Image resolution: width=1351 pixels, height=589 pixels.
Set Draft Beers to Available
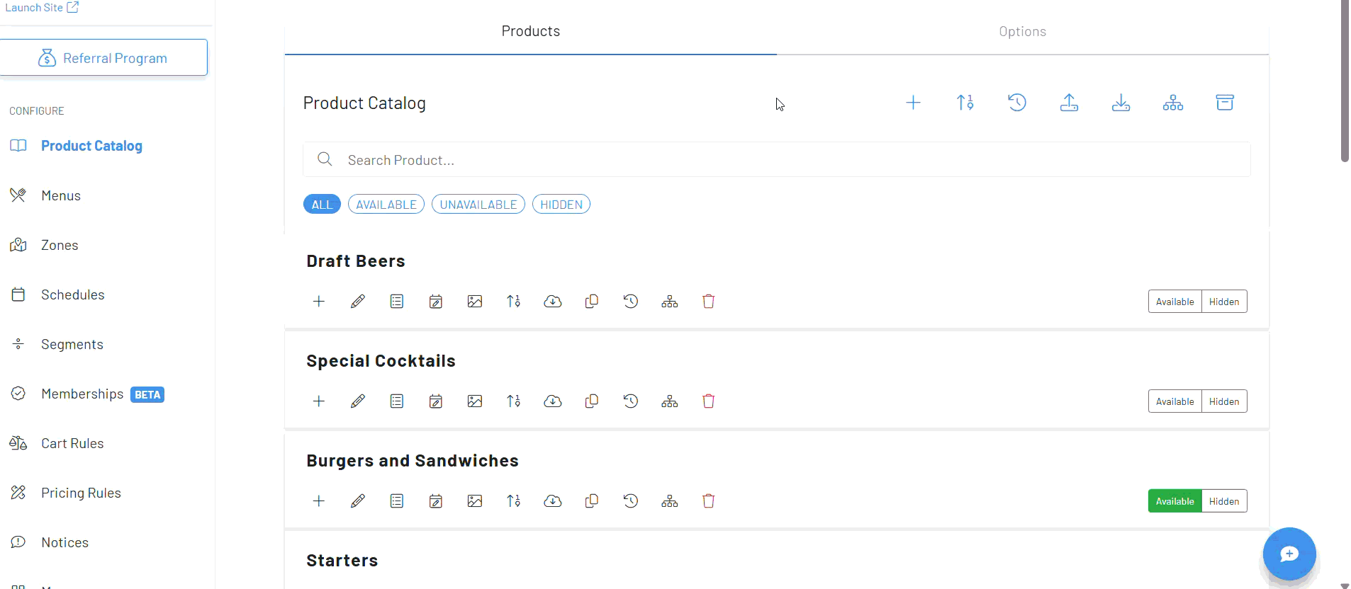tap(1175, 302)
